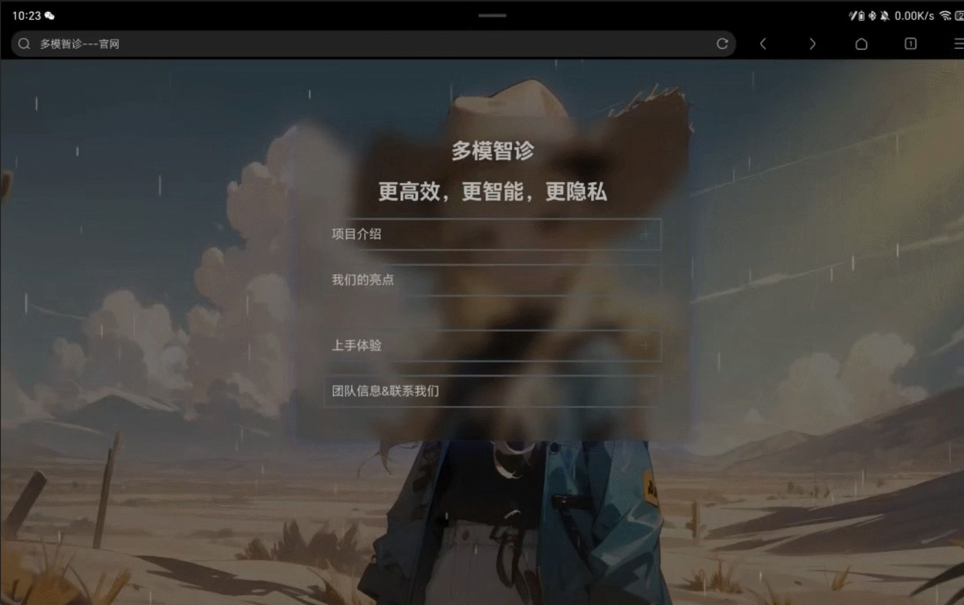
Task: Expand the 我们的亮点 section
Action: (646, 280)
